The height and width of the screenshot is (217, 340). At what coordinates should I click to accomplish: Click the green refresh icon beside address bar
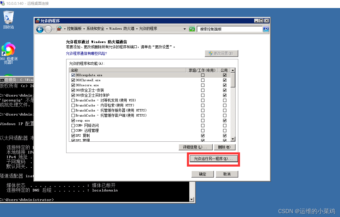192,29
